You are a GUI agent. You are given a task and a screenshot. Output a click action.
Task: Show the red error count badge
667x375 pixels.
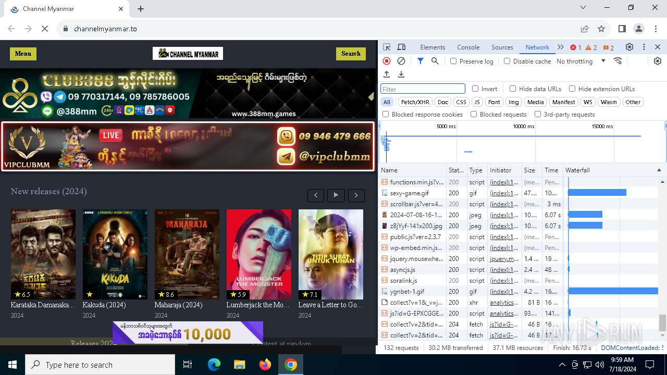tap(576, 47)
